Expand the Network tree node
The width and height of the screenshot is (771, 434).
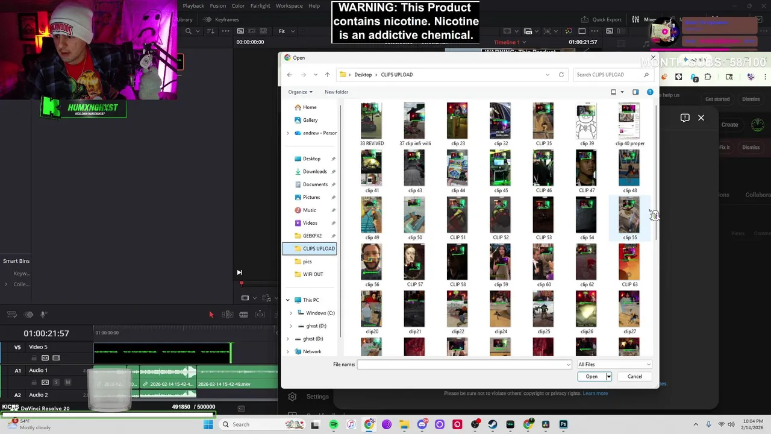(x=287, y=351)
